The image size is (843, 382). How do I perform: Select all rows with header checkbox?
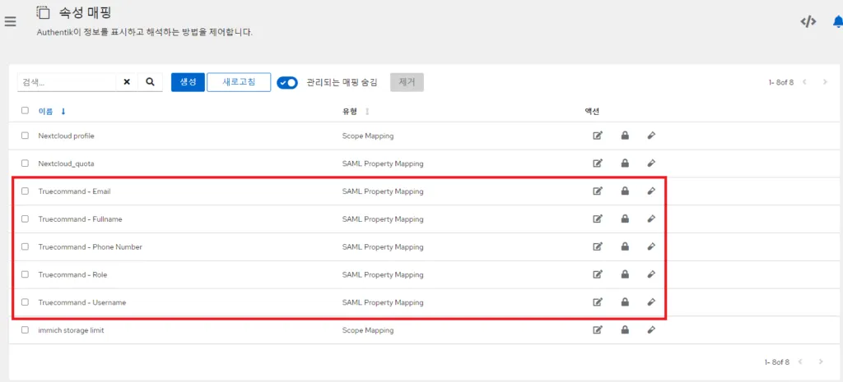tap(25, 111)
